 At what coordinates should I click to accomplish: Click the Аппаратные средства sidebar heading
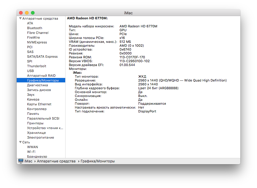[40, 18]
